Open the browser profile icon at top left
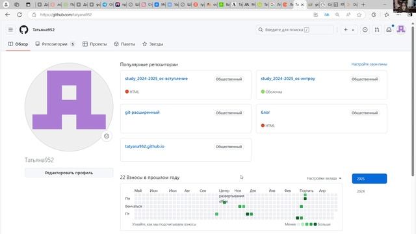 [x=6, y=5]
